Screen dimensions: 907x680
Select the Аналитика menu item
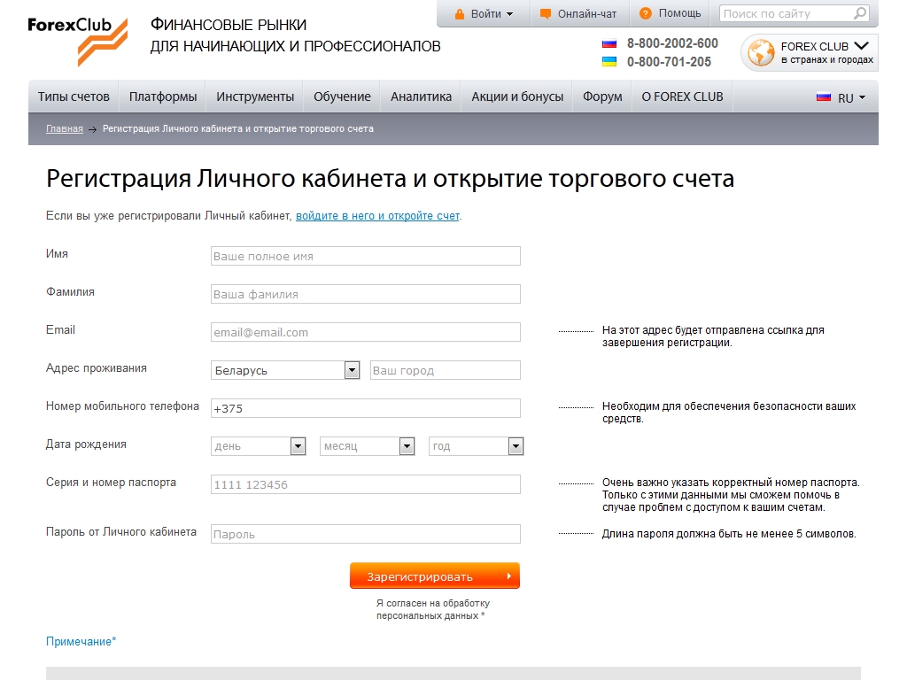421,97
